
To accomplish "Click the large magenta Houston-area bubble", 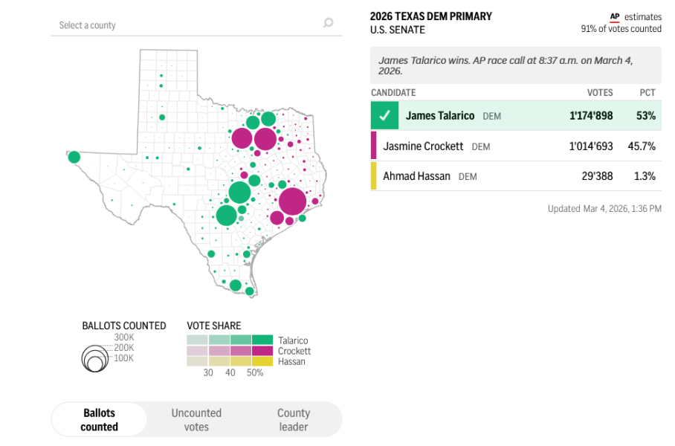I will pyautogui.click(x=292, y=201).
